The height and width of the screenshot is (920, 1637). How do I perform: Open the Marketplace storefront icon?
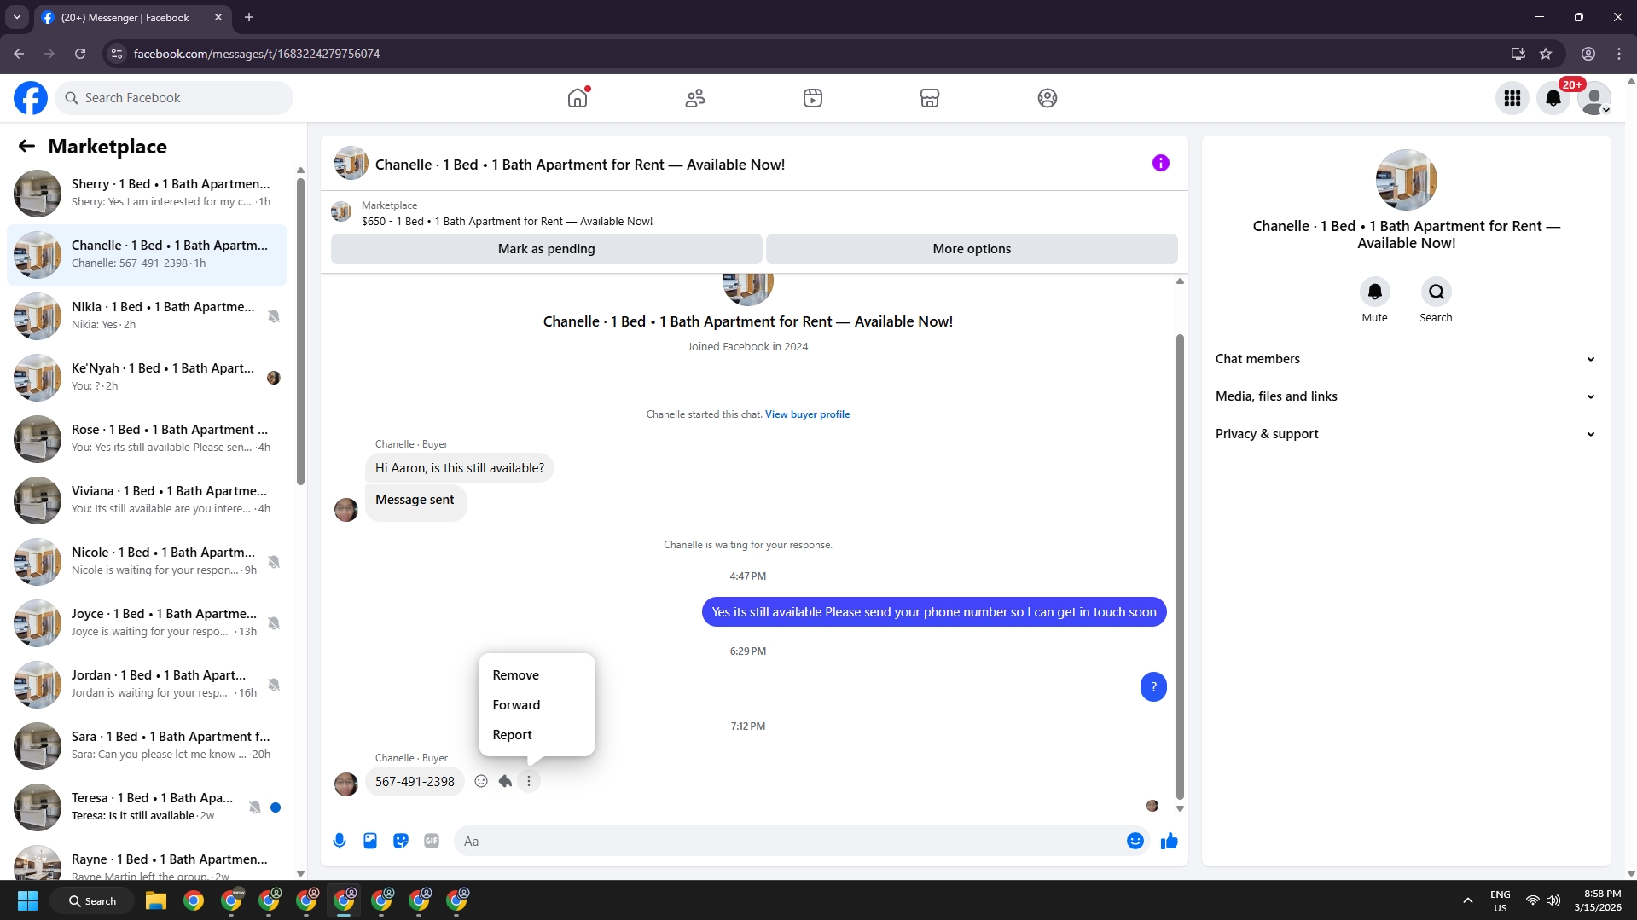pyautogui.click(x=930, y=98)
